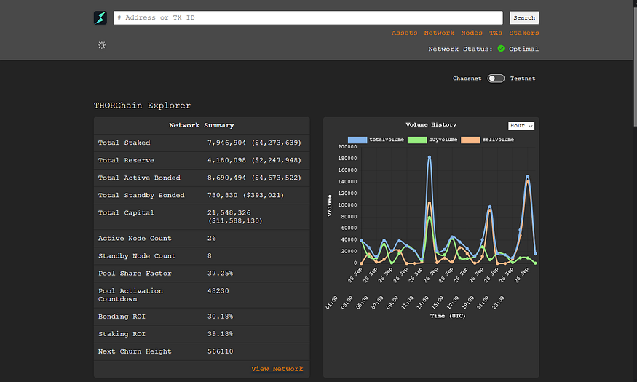This screenshot has height=382, width=637.
Task: Click Staking ROI value 39.18%
Action: pos(220,334)
